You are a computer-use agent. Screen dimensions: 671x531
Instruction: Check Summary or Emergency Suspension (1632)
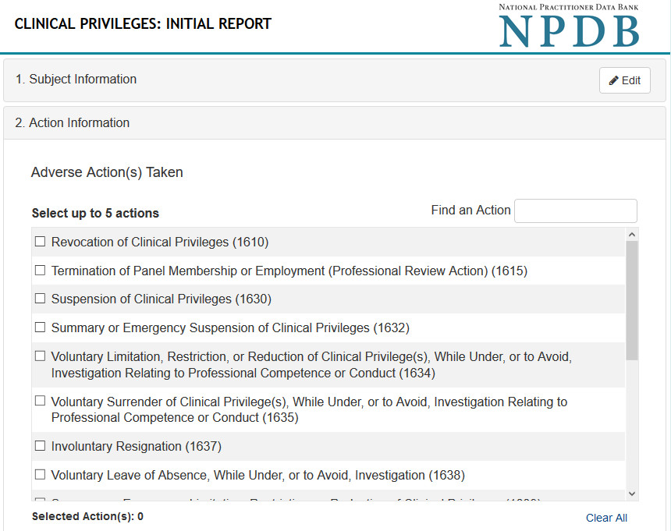(x=40, y=327)
